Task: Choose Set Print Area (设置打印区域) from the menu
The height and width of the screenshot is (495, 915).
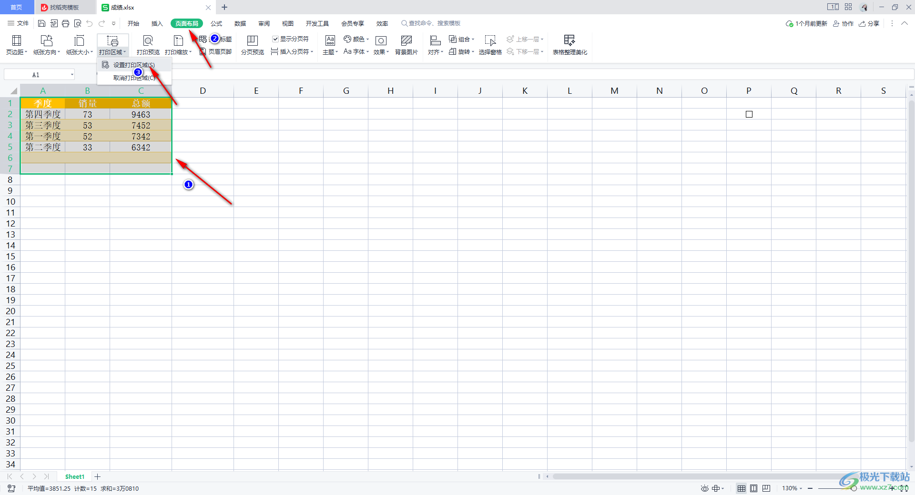Action: 134,65
